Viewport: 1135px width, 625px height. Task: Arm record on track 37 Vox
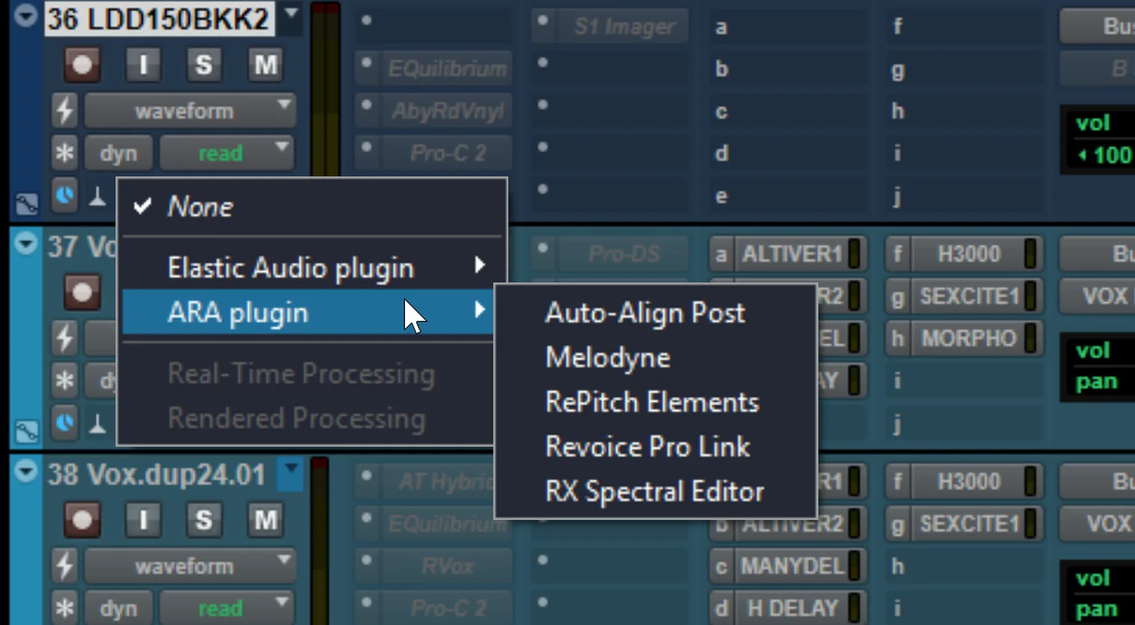coord(81,293)
